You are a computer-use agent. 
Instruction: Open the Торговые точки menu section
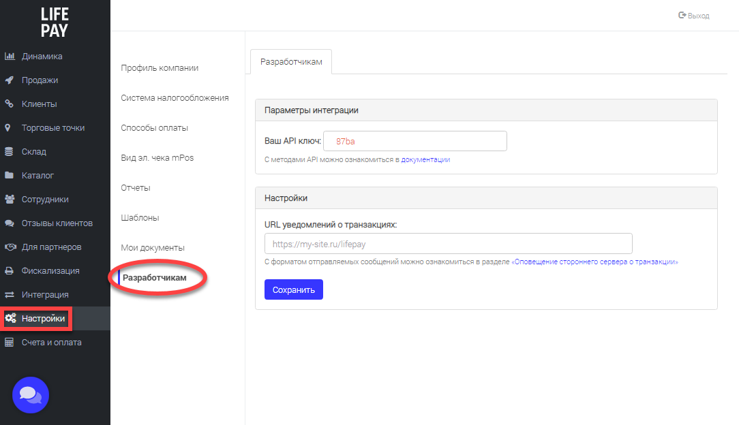(x=53, y=127)
